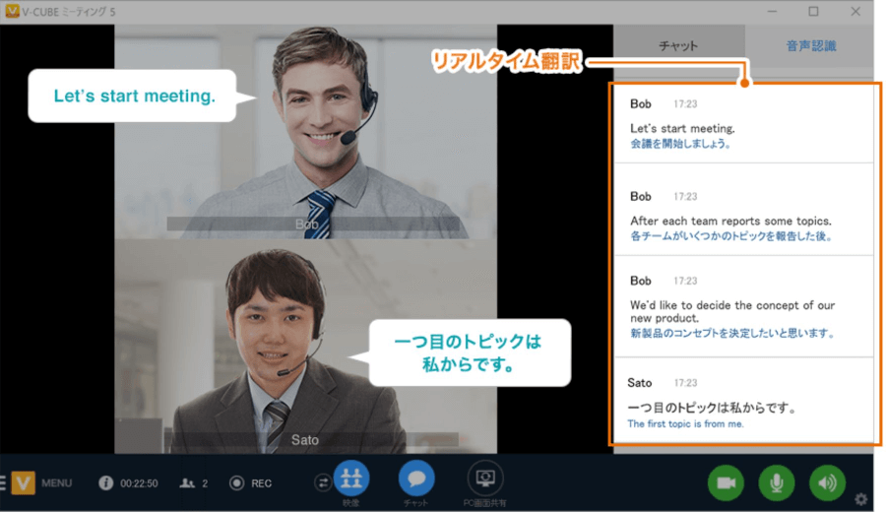Click the V-CUBE app icon in title bar
This screenshot has width=886, height=513.
click(x=11, y=11)
